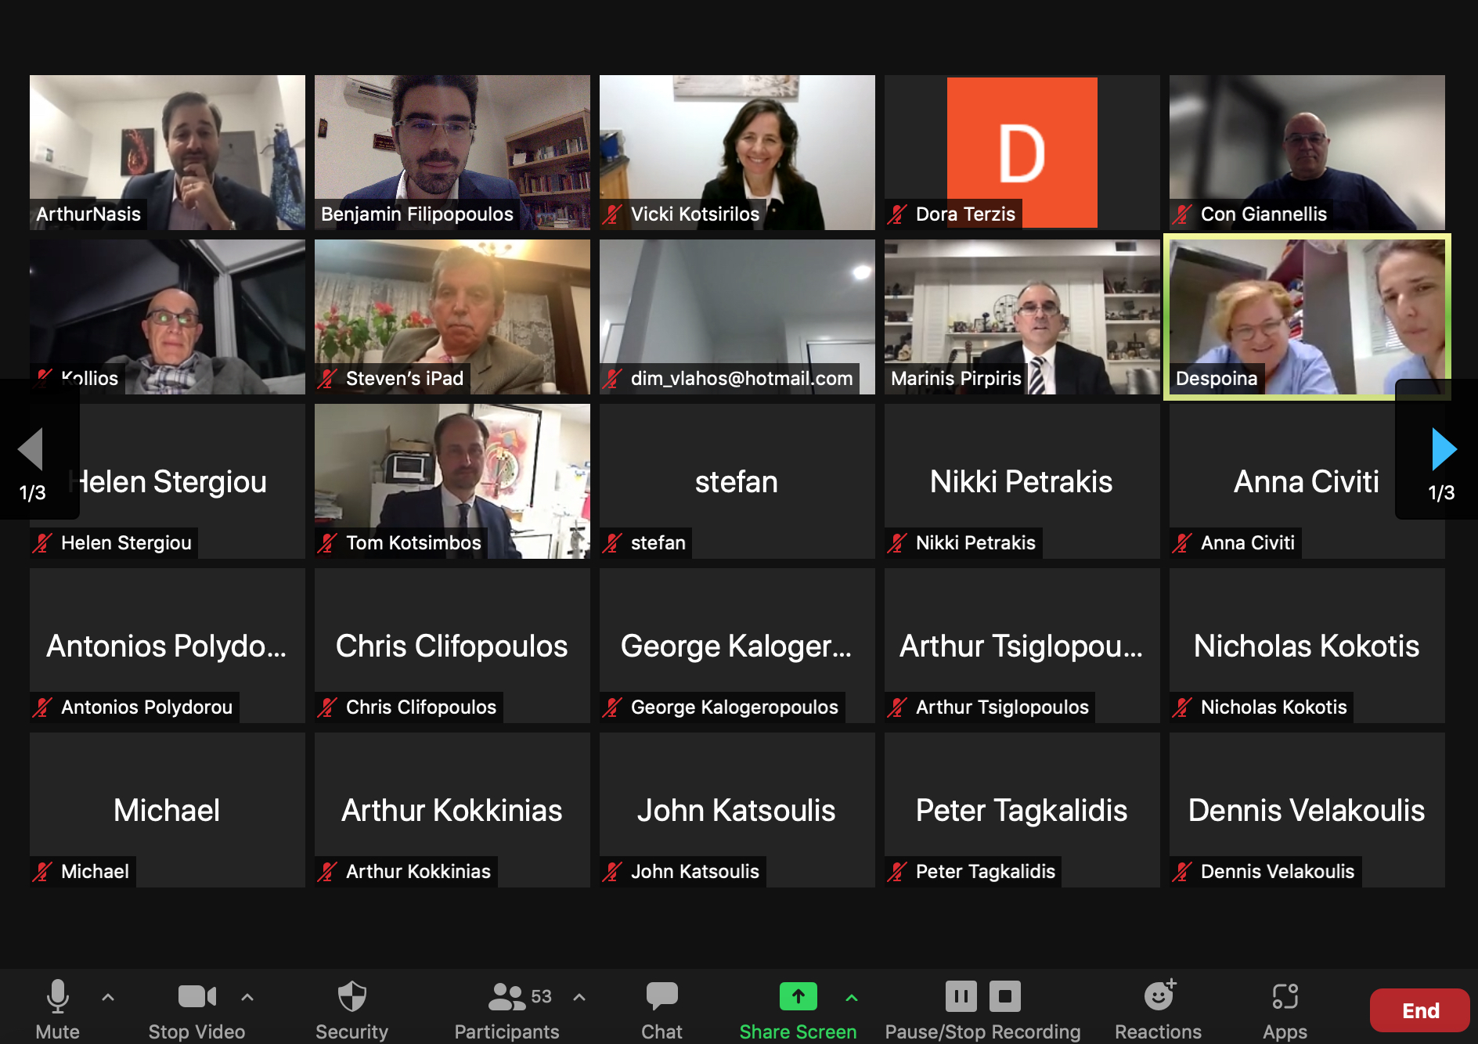Select Benjamin Filipopoulos video tile
This screenshot has width=1478, height=1044.
(x=452, y=152)
